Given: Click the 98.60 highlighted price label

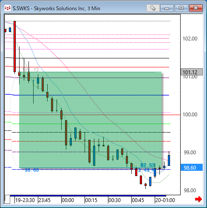Looking at the screenshot, I should 192,168.
